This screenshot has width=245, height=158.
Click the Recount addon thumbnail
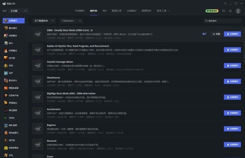(38, 145)
